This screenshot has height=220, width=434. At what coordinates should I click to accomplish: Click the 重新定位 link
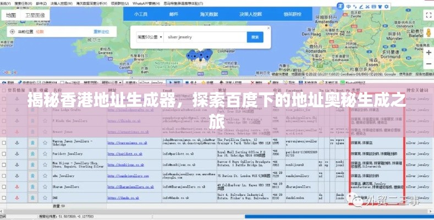coord(101,32)
